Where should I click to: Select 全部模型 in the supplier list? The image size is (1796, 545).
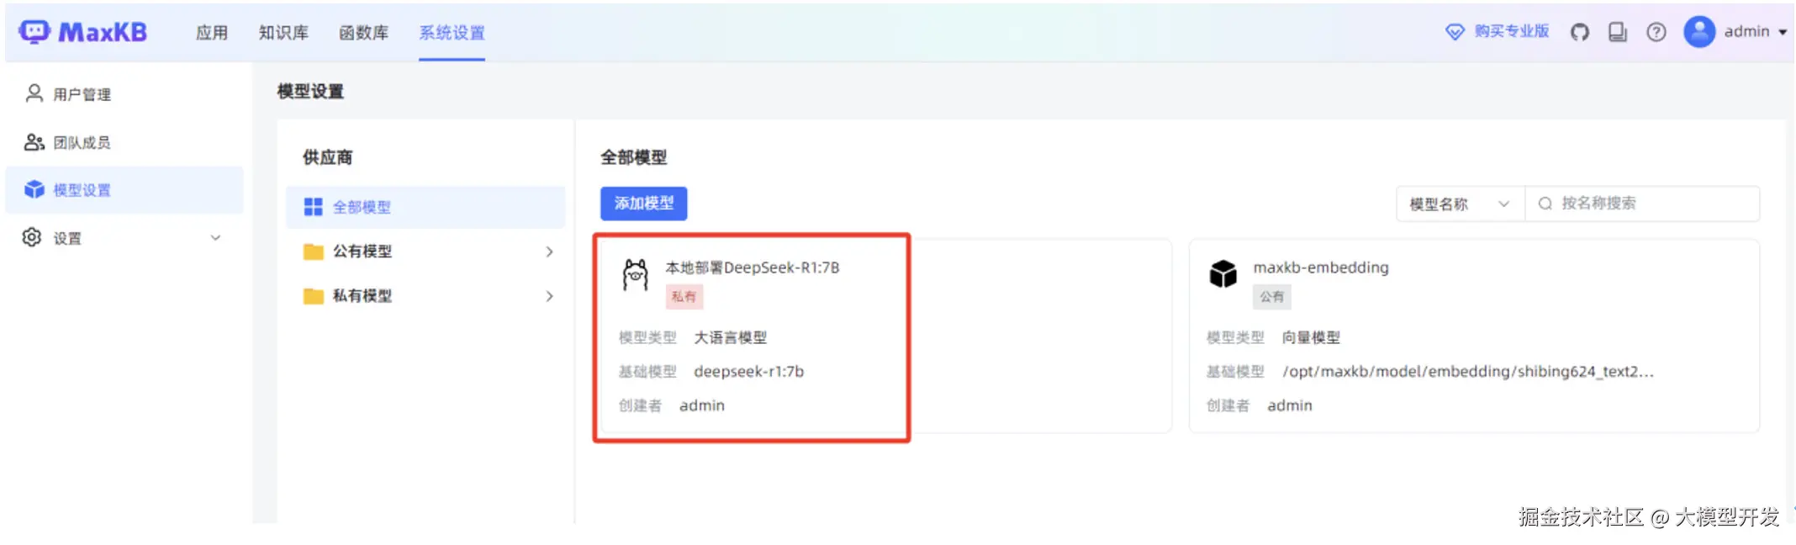click(x=425, y=207)
